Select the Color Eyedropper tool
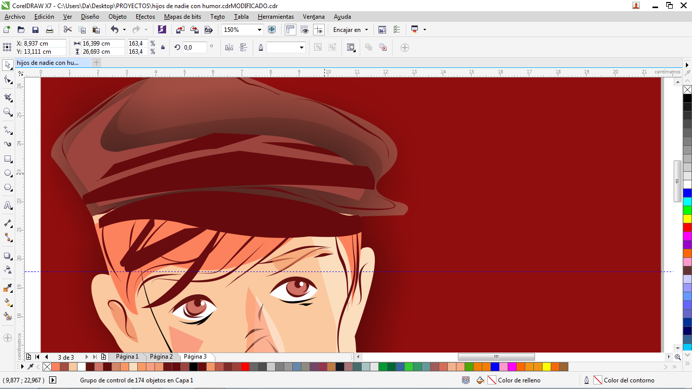The height and width of the screenshot is (389, 692). [x=8, y=288]
